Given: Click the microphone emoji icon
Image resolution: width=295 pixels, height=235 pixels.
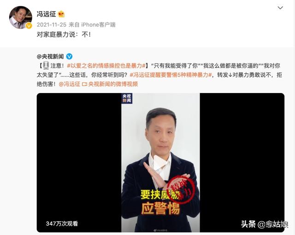Looking at the screenshot, I should 46,65.
